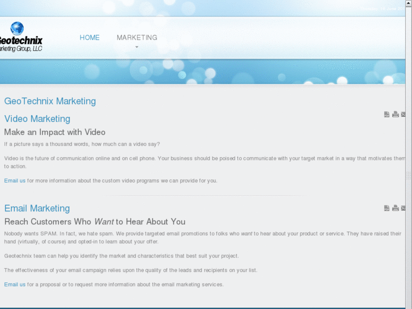Viewport: 412px width, 309px height.
Task: Click Email us link about video programs
Action: click(15, 181)
